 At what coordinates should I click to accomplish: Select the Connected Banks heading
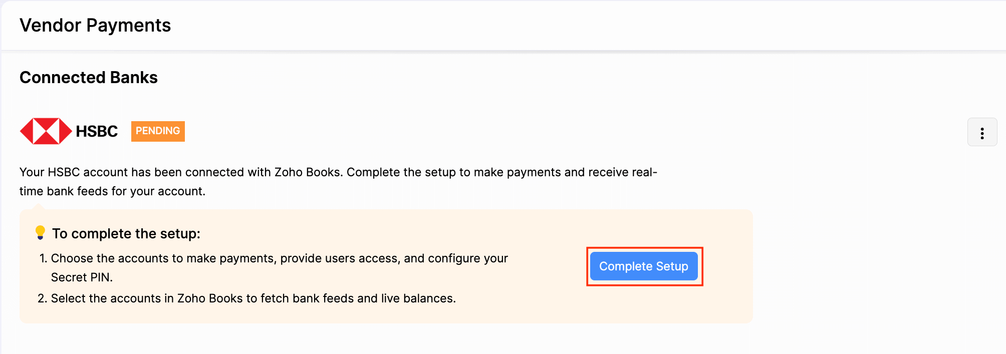[88, 77]
